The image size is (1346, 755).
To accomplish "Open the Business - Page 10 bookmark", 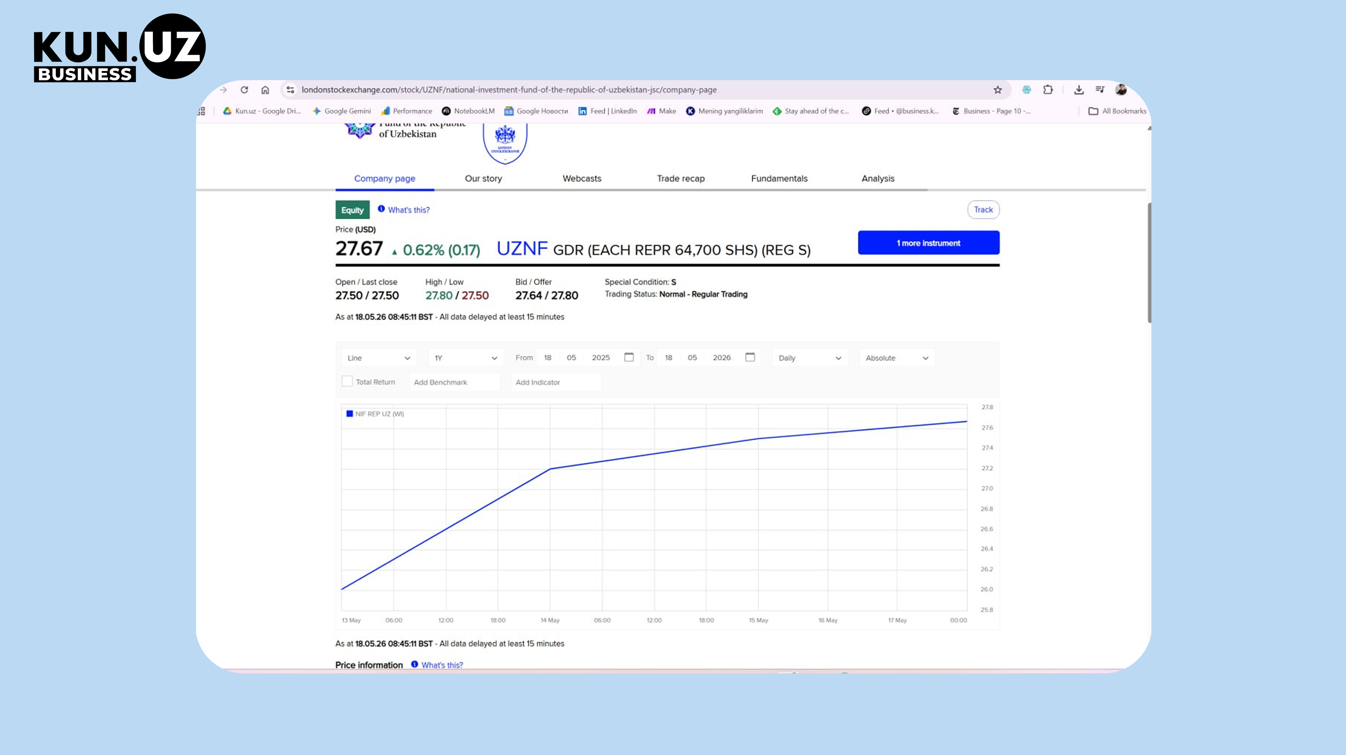I will coord(991,111).
